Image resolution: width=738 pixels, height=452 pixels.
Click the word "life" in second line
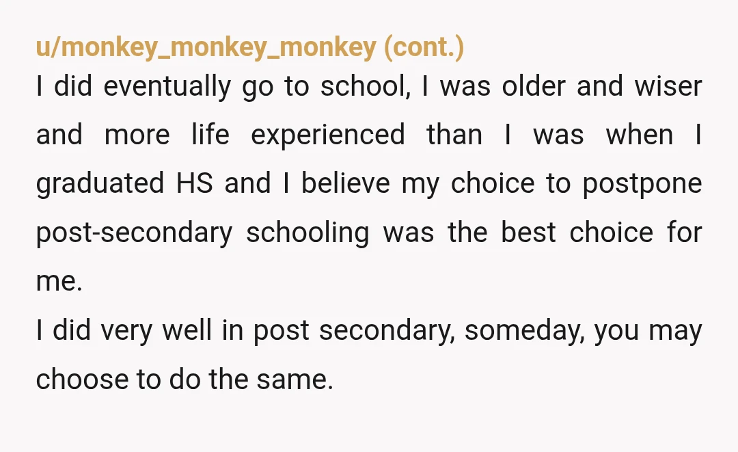tap(210, 135)
